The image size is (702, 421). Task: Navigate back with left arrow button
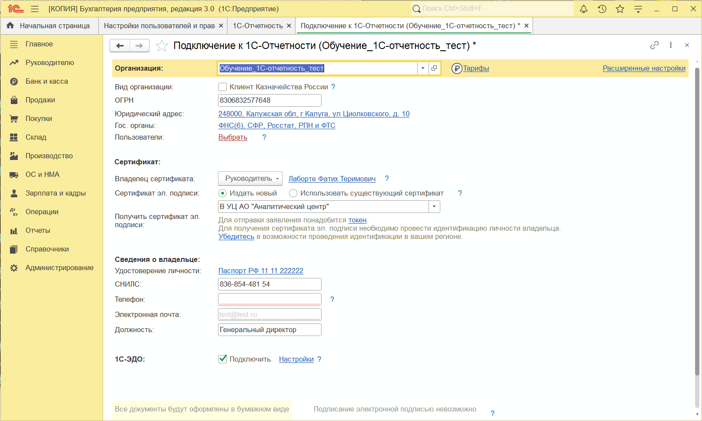[120, 46]
